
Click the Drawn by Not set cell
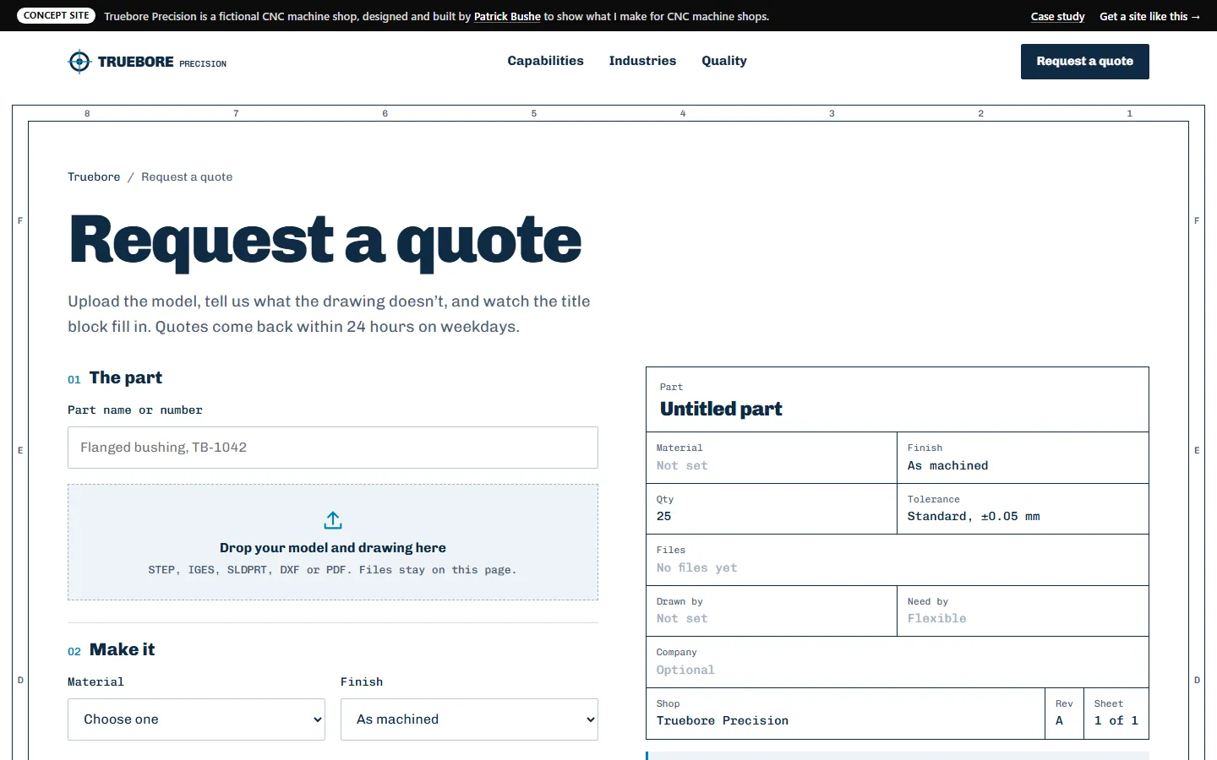772,611
